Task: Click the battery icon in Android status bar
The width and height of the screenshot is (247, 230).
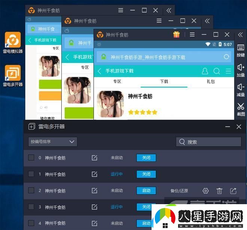Action: click(220, 45)
